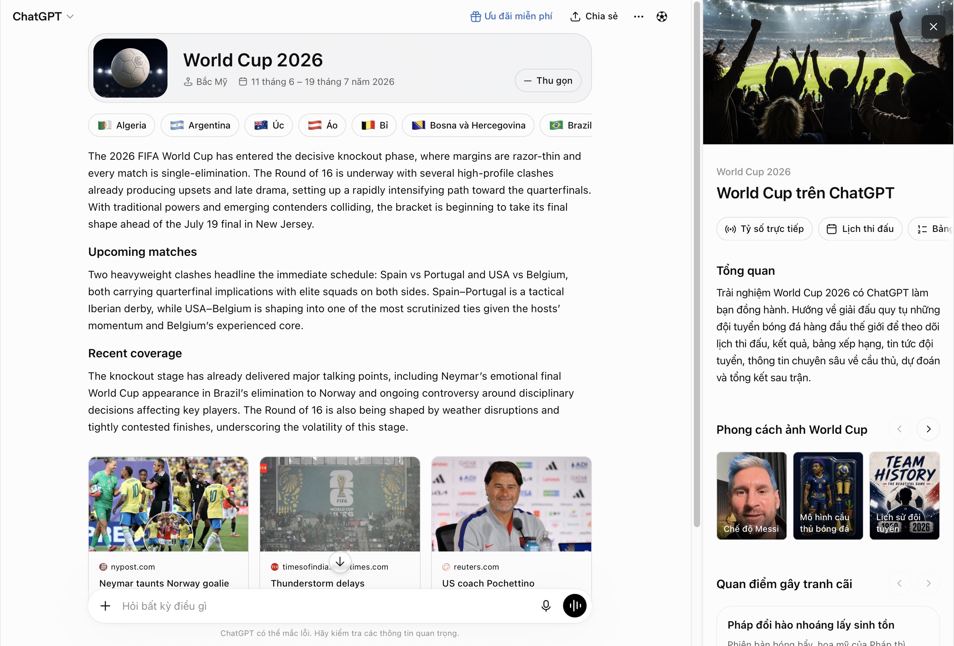The width and height of the screenshot is (954, 646).
Task: Start voice mode with the waveform button
Action: point(574,606)
